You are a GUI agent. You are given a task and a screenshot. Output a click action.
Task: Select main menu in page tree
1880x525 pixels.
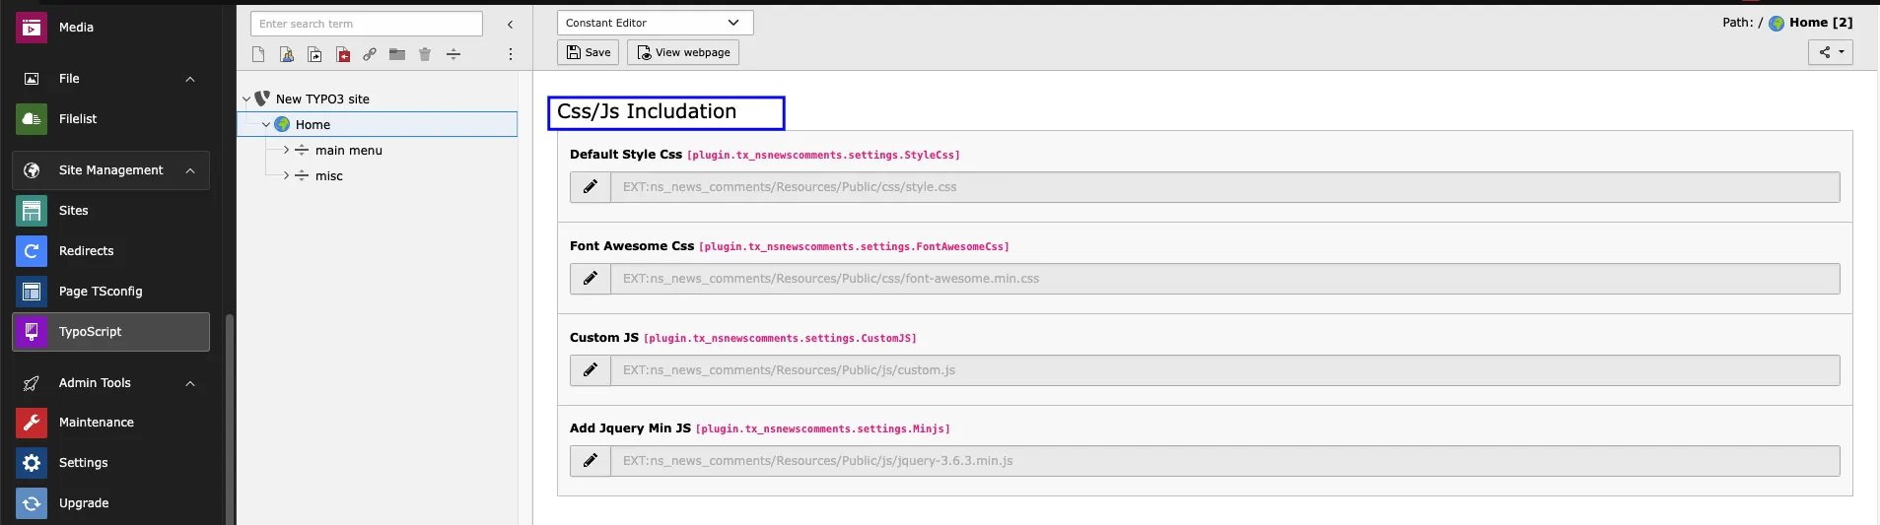point(348,151)
